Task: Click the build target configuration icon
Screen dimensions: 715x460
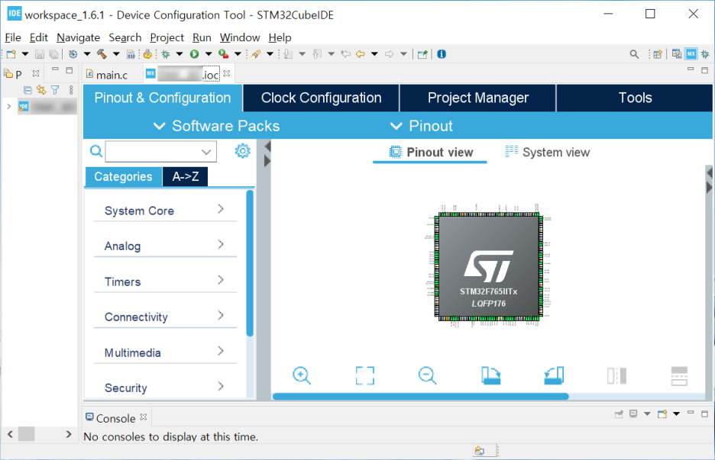Action: coord(73,54)
